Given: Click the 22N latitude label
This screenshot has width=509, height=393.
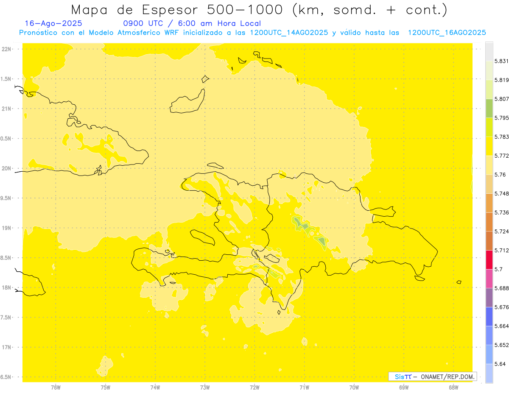Looking at the screenshot, I should tap(6, 49).
